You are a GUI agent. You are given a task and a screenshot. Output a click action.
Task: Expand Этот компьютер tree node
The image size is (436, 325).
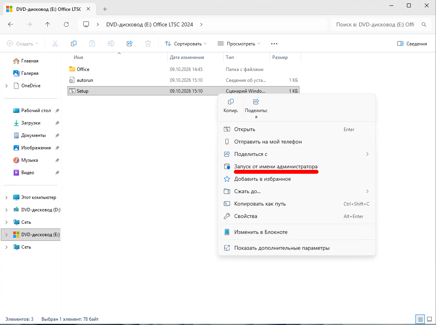click(6, 197)
